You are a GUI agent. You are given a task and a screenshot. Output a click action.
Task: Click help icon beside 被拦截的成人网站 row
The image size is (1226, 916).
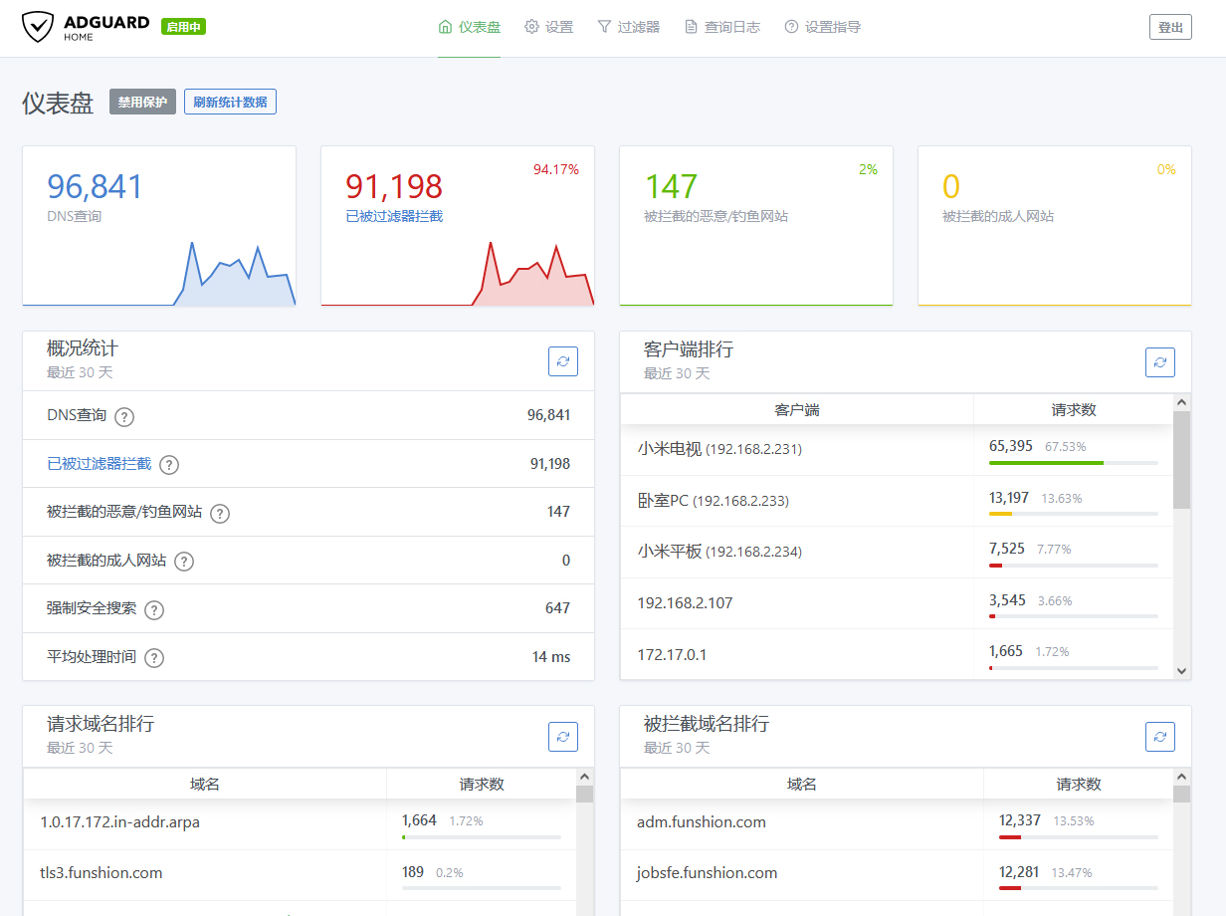[184, 562]
